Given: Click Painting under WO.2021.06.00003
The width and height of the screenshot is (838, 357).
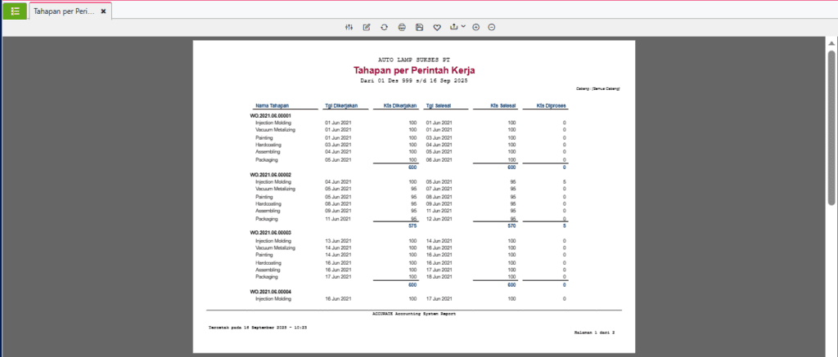Looking at the screenshot, I should 264,255.
